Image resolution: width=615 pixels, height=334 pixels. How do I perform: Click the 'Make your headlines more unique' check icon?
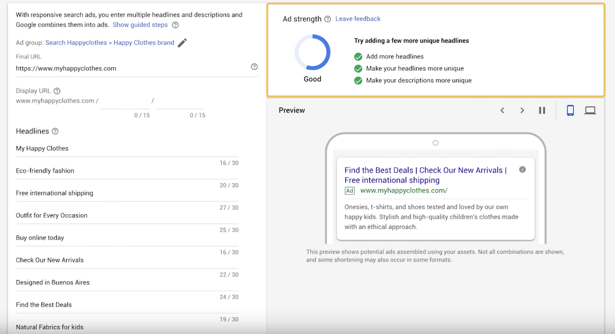[x=358, y=68]
